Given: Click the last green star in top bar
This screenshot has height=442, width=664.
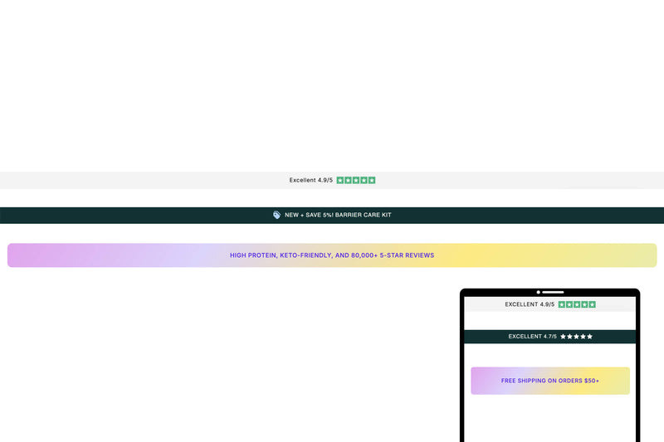Looking at the screenshot, I should (372, 180).
